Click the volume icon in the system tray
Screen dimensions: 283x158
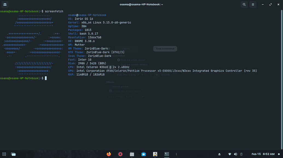coord(235,154)
